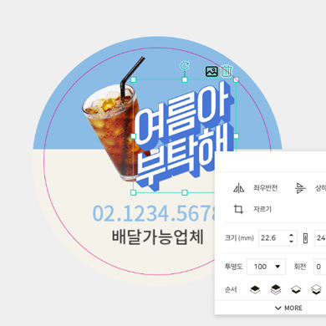
Task: Expand the MORE options section
Action: [x=288, y=308]
